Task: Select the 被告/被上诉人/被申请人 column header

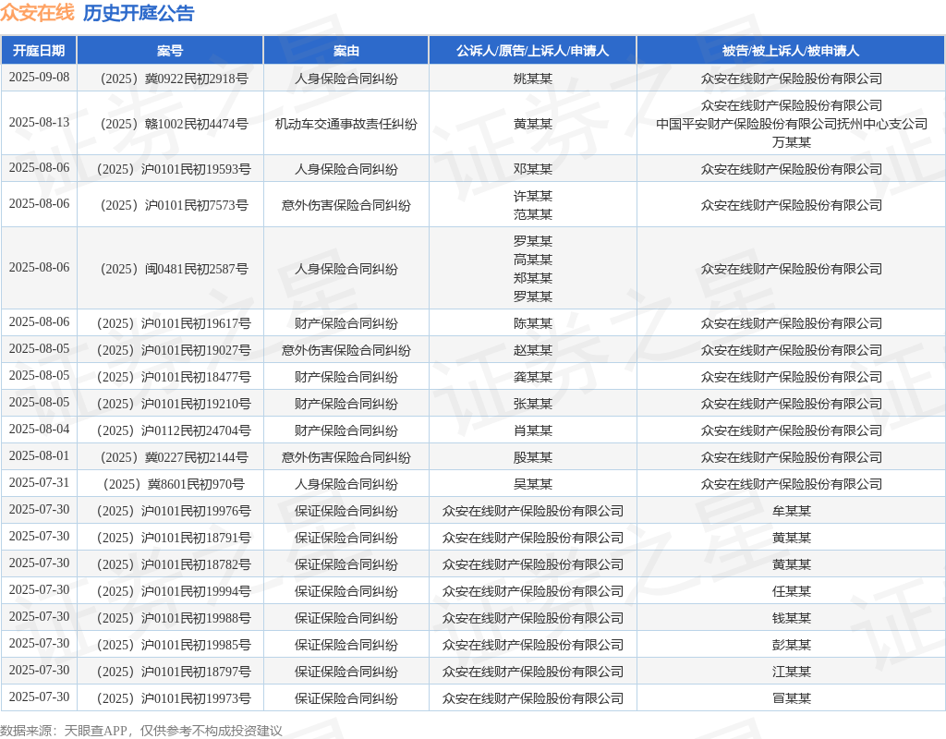Action: [x=791, y=51]
